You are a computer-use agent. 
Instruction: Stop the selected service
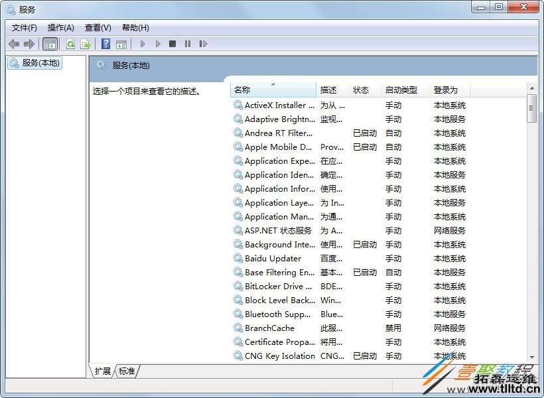172,43
